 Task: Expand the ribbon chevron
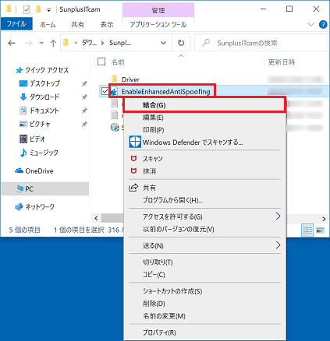point(311,24)
